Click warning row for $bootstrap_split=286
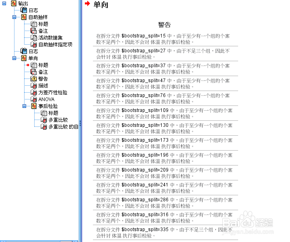The height and width of the screenshot is (242, 290). click(x=165, y=203)
